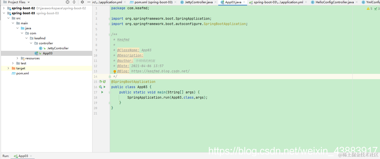Click the App03 runnable class icon in tree
The width and height of the screenshot is (380, 159).
click(36, 53)
